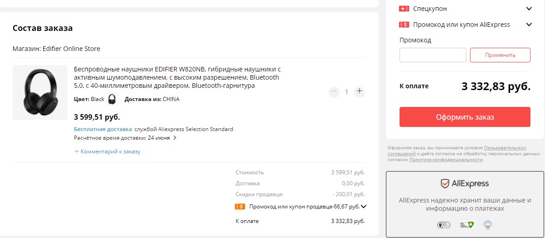545x238 pixels.
Task: Expand the Спецкупон section chevron
Action: click(x=529, y=9)
